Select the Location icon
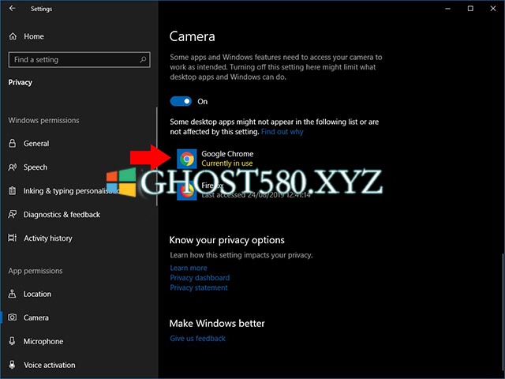The image size is (505, 379). coord(13,294)
